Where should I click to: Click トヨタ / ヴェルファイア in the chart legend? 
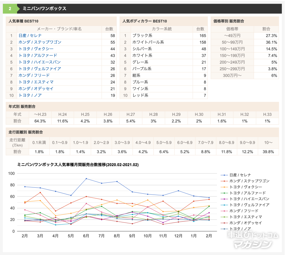249,205
